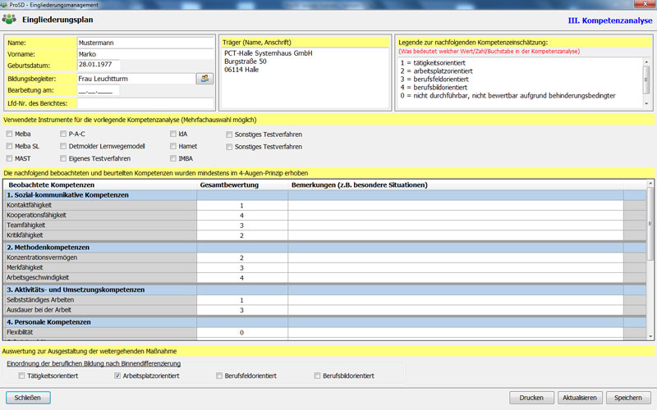Toggle the Eigenes Testverfahren checkbox
Image resolution: width=657 pixels, height=410 pixels.
(x=63, y=158)
